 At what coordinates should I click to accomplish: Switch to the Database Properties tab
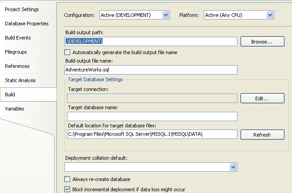point(27,24)
